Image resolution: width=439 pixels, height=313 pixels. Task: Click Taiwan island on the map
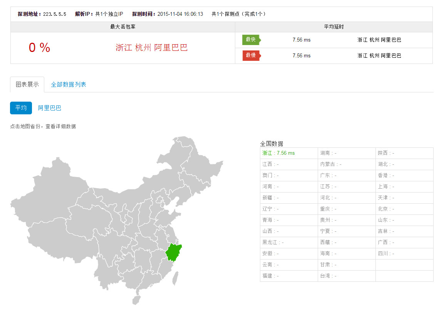175,278
